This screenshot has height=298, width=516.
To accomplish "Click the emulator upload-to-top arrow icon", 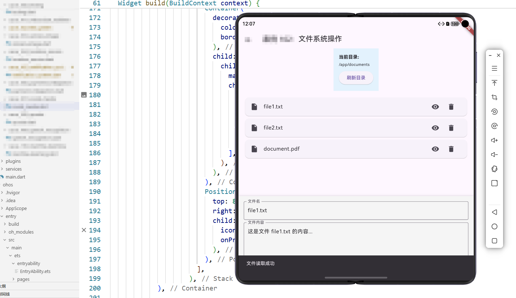I will point(494,83).
